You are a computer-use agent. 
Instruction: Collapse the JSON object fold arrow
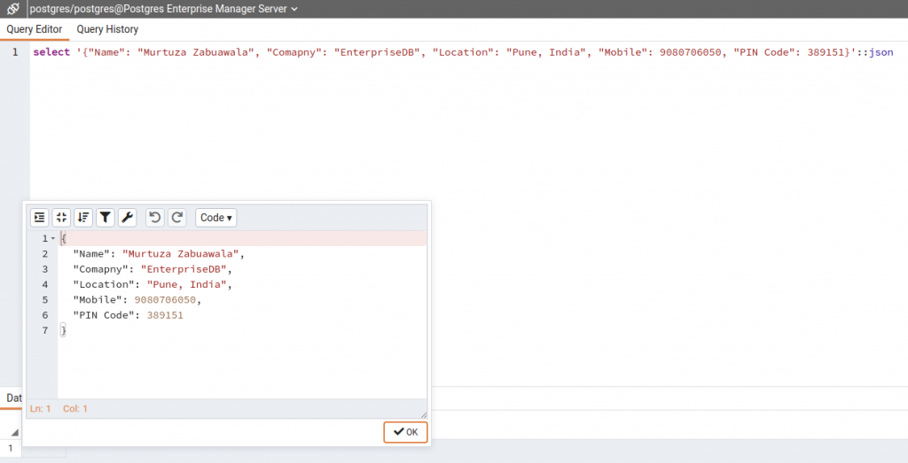52,239
